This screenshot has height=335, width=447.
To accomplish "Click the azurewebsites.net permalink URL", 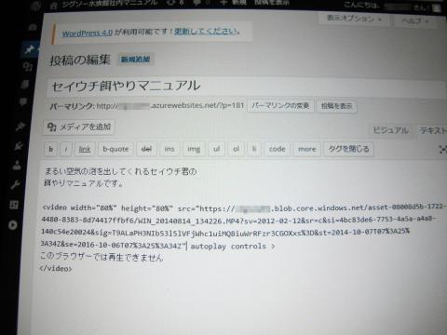I will (170, 106).
